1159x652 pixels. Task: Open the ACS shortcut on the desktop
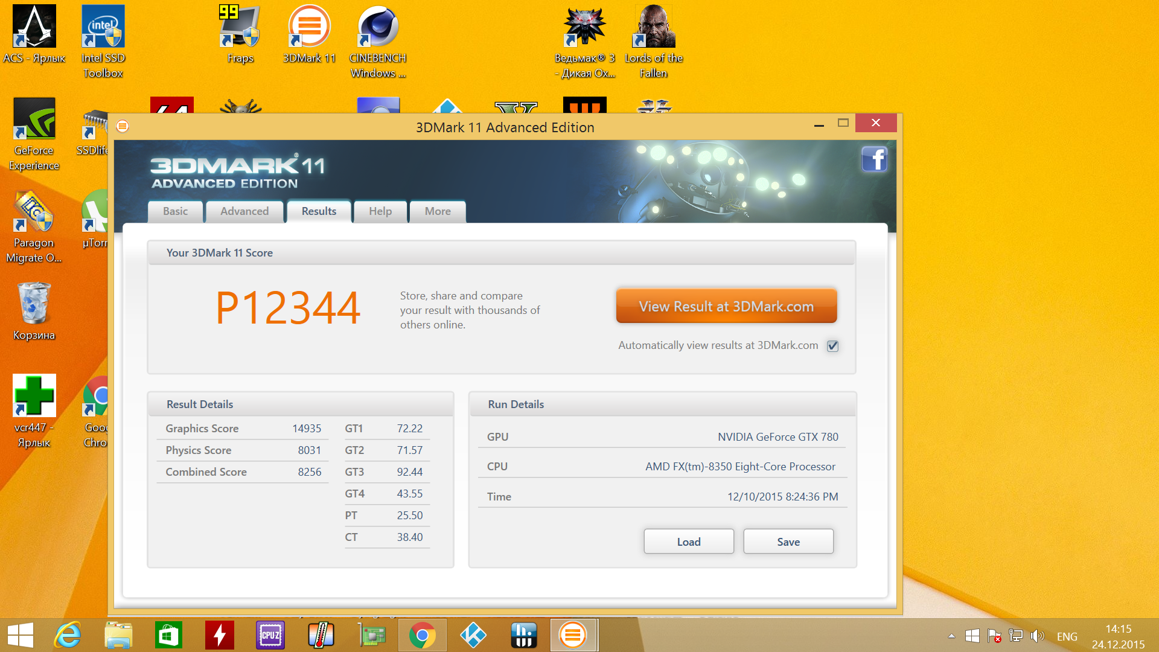tap(34, 34)
